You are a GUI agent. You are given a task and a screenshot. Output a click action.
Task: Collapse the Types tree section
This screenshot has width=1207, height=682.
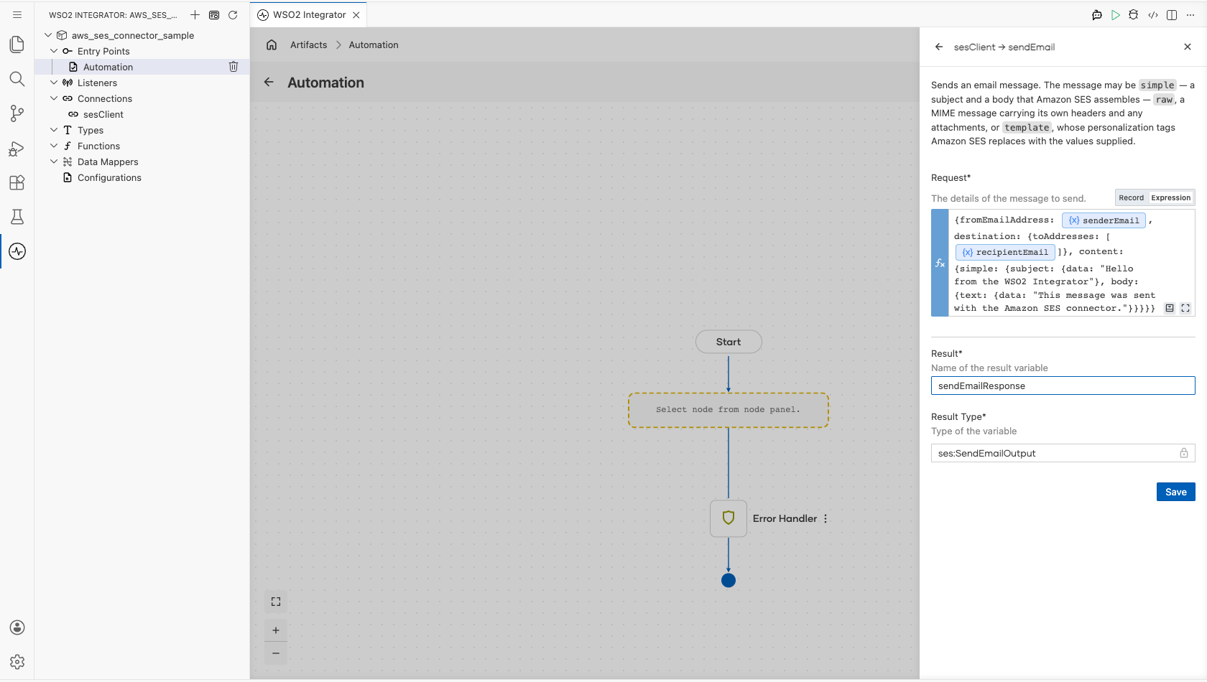point(54,130)
